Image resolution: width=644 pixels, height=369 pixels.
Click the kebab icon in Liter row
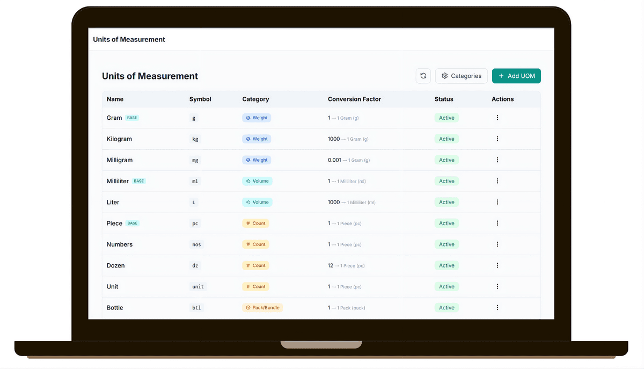coord(497,202)
